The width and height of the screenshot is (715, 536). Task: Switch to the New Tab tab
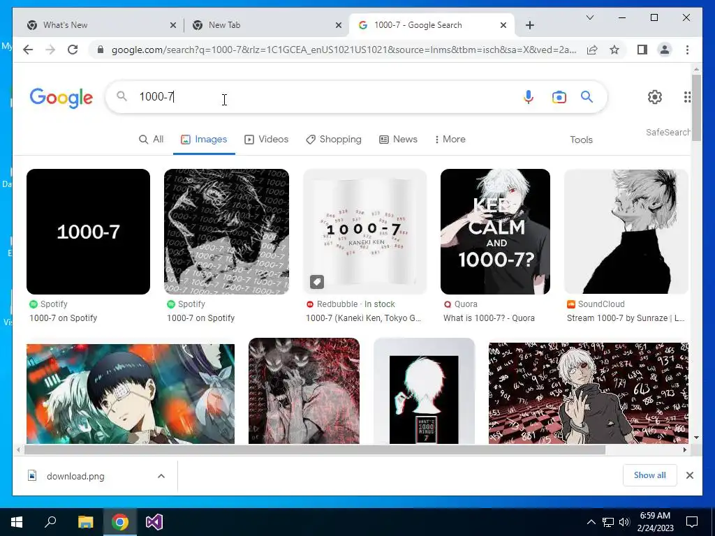click(x=266, y=25)
